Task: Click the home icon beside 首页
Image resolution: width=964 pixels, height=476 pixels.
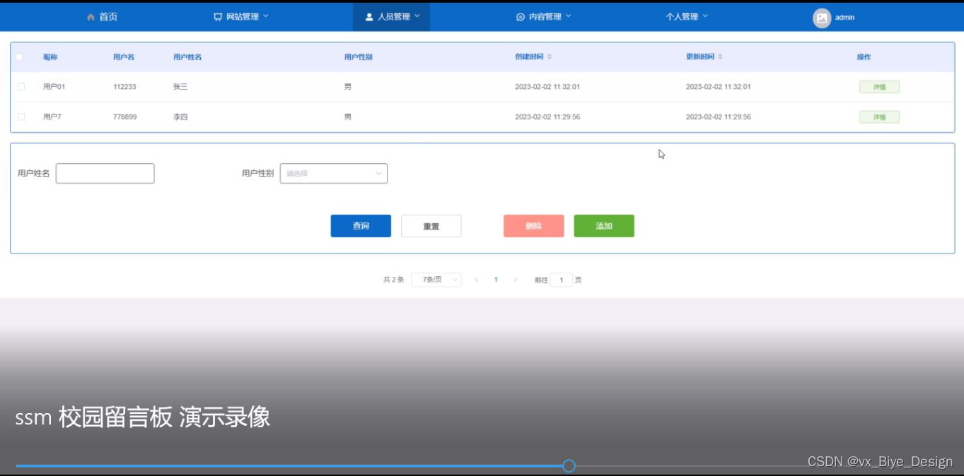Action: [91, 17]
